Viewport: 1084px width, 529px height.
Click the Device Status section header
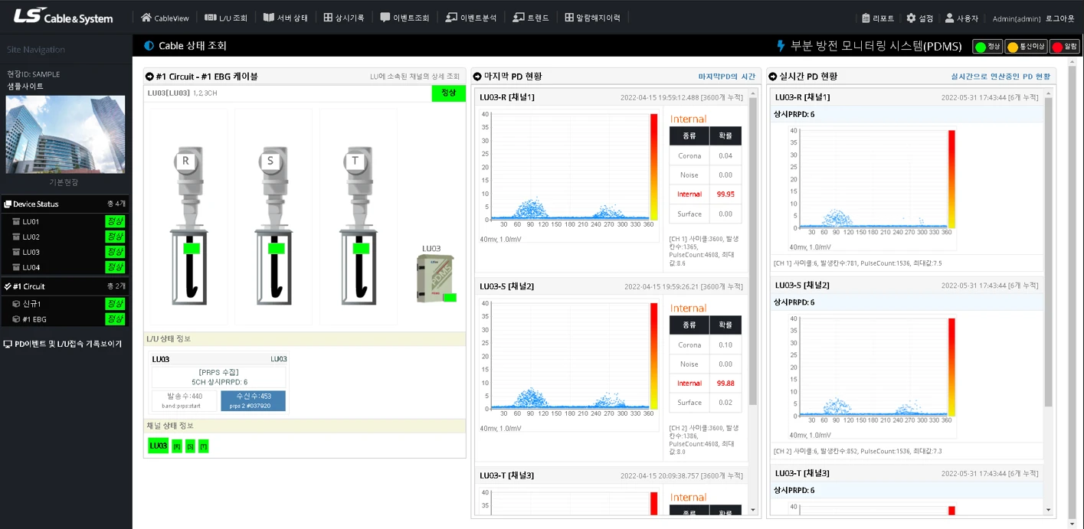pyautogui.click(x=66, y=204)
